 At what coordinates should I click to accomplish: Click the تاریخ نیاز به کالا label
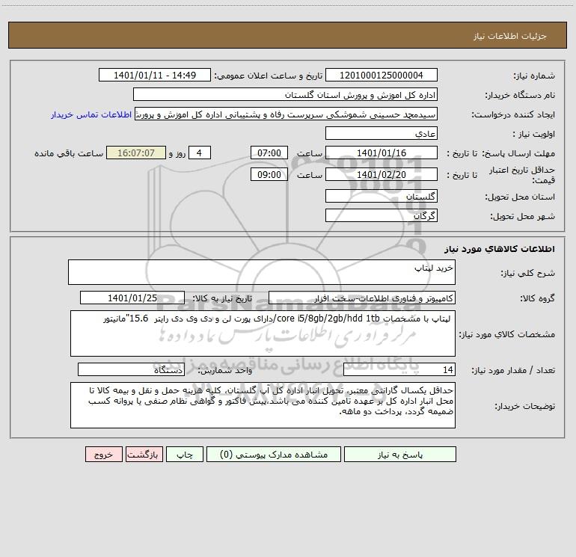[223, 298]
